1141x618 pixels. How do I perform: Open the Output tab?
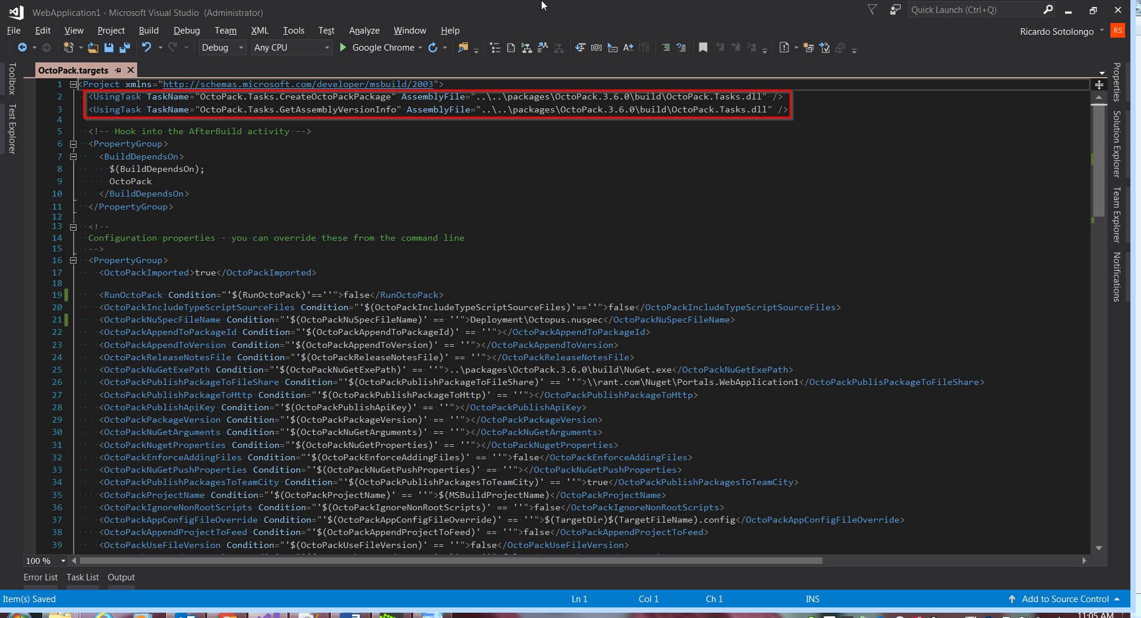pyautogui.click(x=121, y=577)
